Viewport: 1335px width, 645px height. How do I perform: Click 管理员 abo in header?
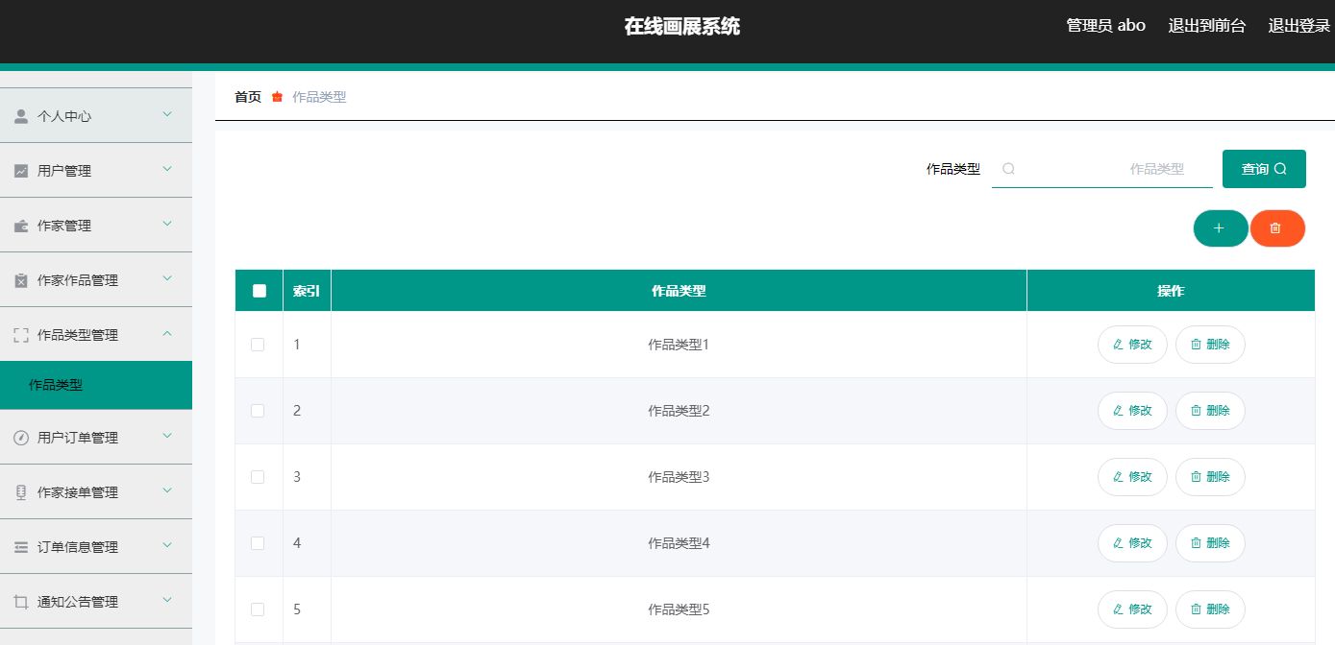[1105, 26]
